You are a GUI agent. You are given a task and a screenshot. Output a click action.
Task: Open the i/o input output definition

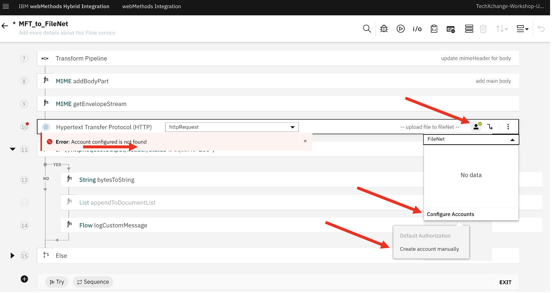point(417,29)
